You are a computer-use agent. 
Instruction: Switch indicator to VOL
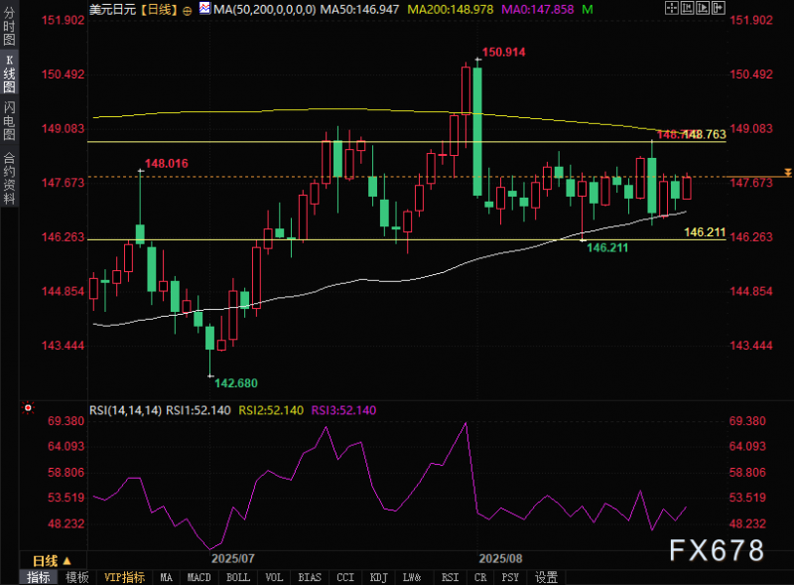pyautogui.click(x=274, y=577)
